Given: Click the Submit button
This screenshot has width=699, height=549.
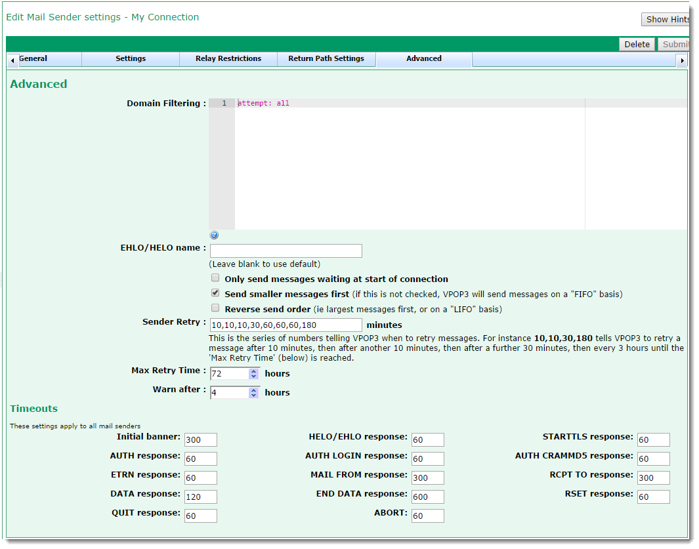Looking at the screenshot, I should pyautogui.click(x=673, y=45).
